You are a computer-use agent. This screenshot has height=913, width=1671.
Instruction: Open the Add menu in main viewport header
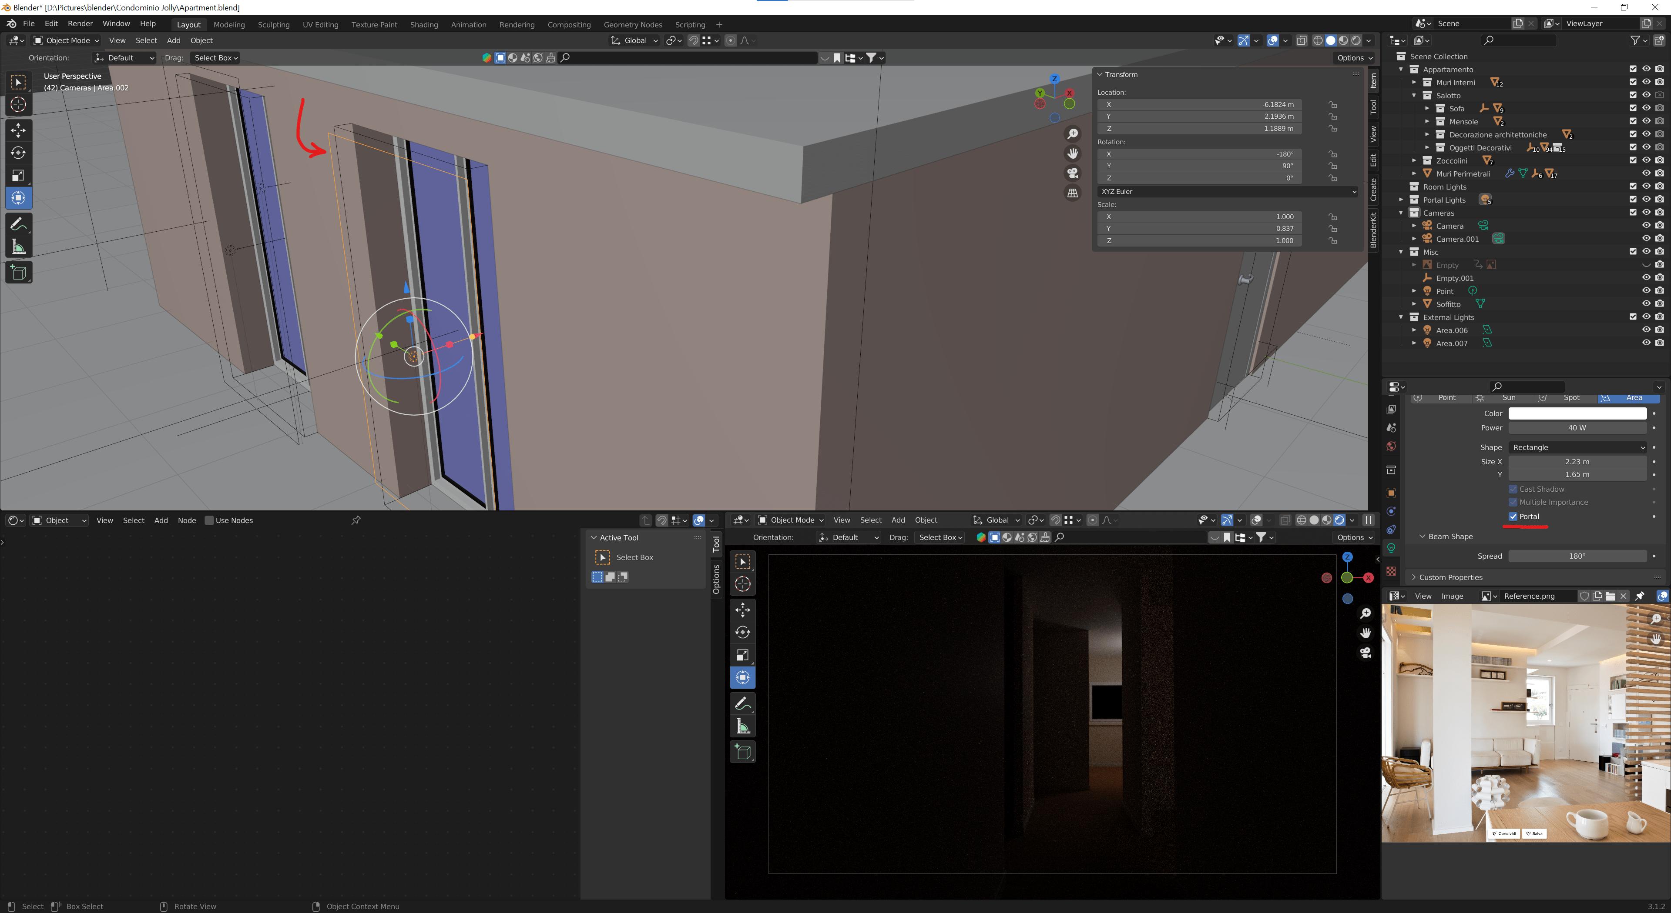[x=174, y=41]
